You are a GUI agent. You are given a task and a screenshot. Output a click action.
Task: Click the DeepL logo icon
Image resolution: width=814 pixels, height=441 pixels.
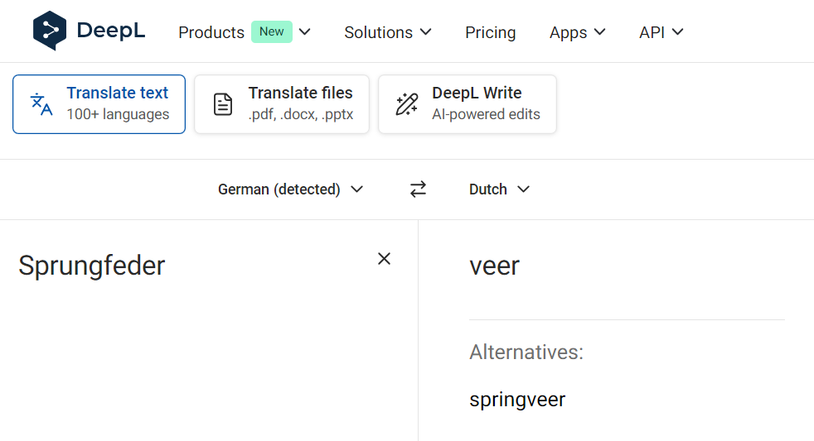click(x=49, y=31)
